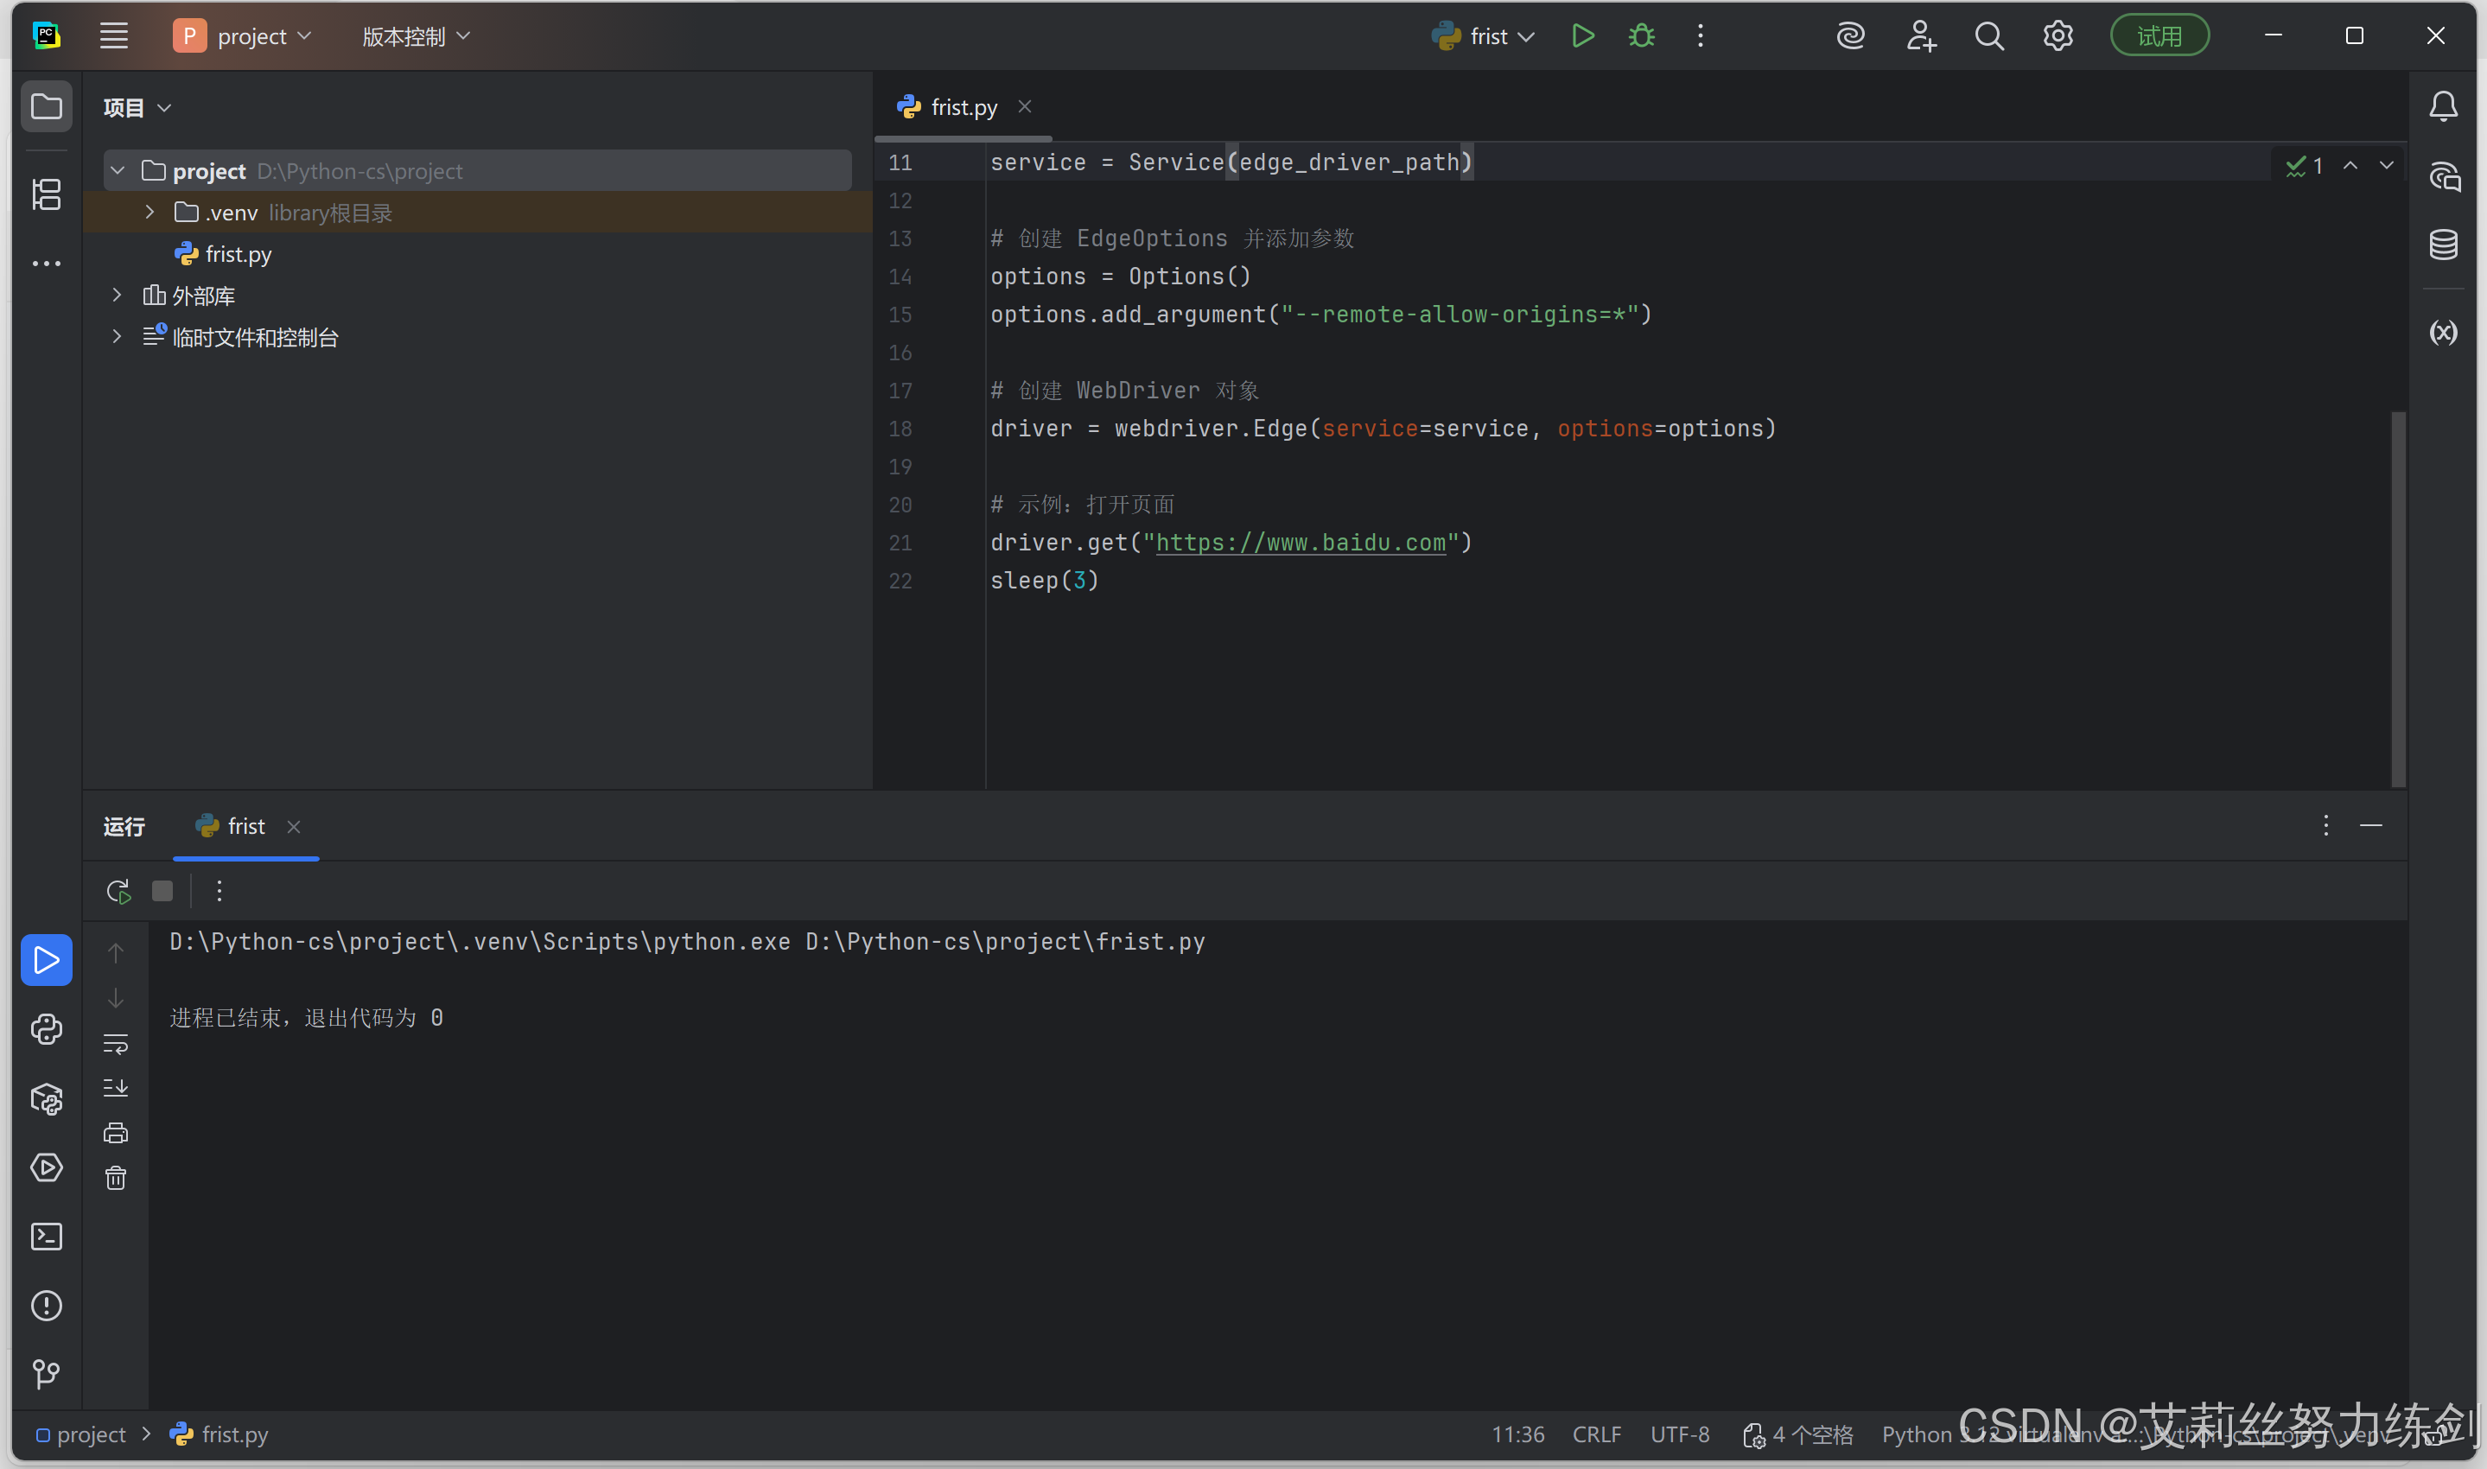
Task: Select the frist tab in Run panel
Action: click(245, 825)
